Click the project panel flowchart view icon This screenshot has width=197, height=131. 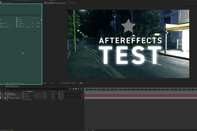tap(41, 20)
